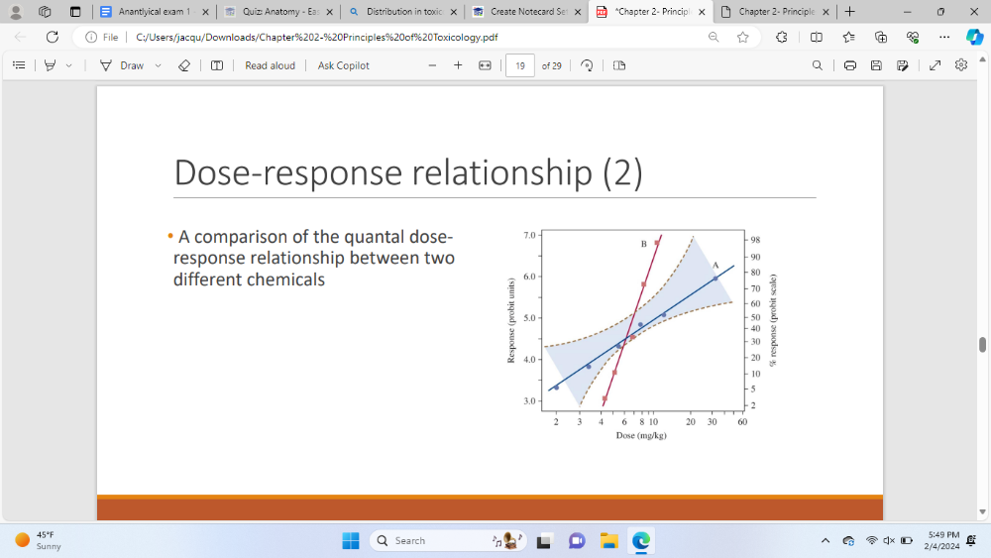The height and width of the screenshot is (558, 991).
Task: Enter full screen mode for the PDF
Action: (935, 65)
